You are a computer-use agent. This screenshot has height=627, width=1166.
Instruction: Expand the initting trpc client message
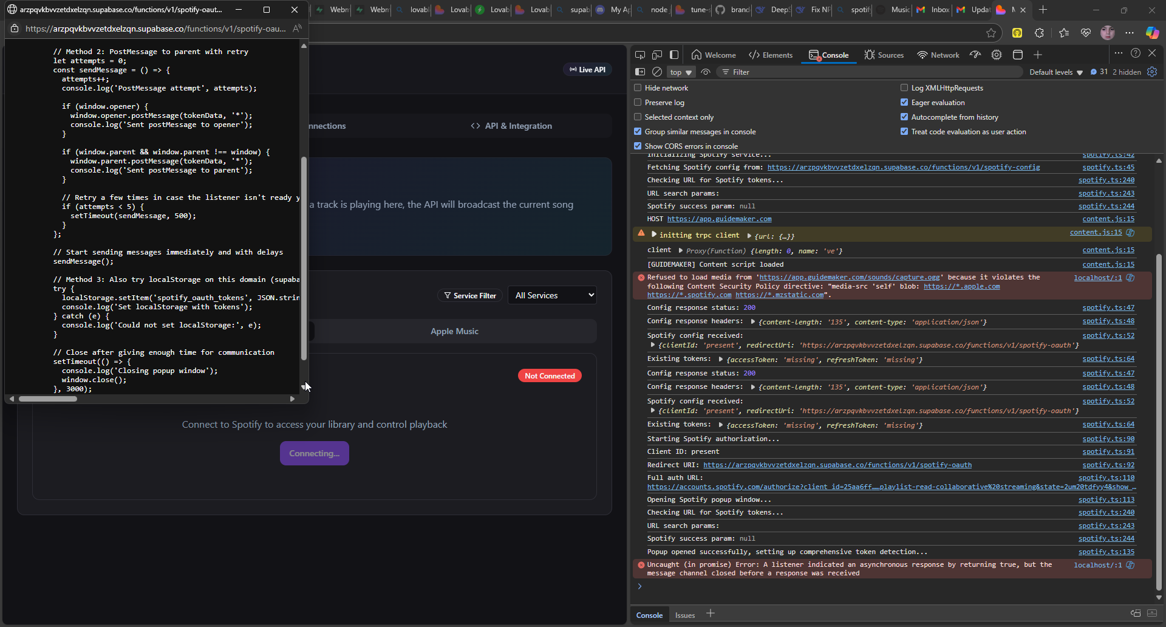[654, 235]
